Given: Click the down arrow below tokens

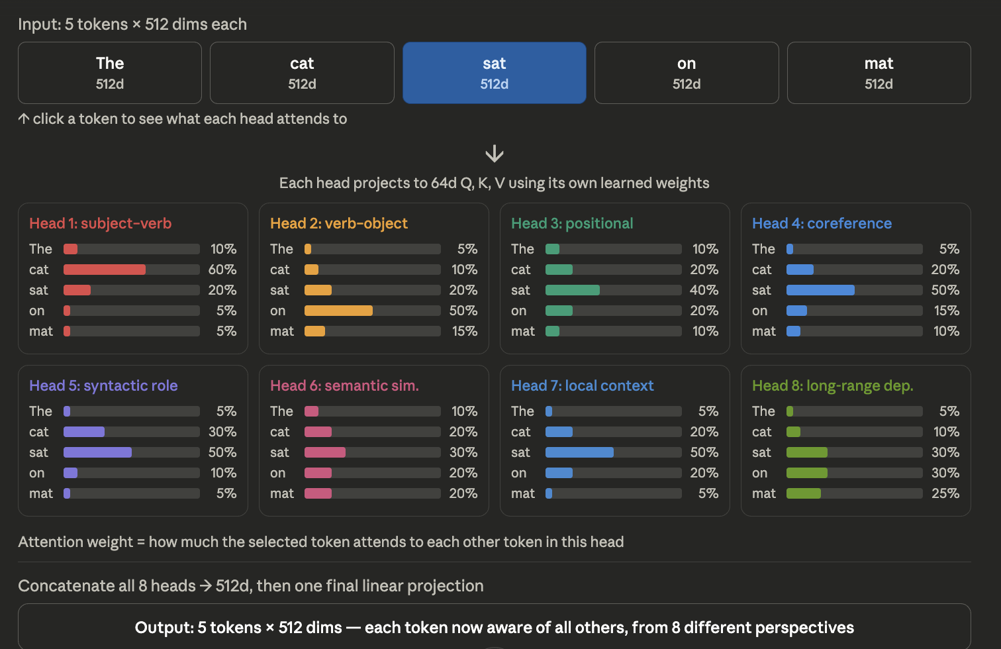Looking at the screenshot, I should (495, 154).
